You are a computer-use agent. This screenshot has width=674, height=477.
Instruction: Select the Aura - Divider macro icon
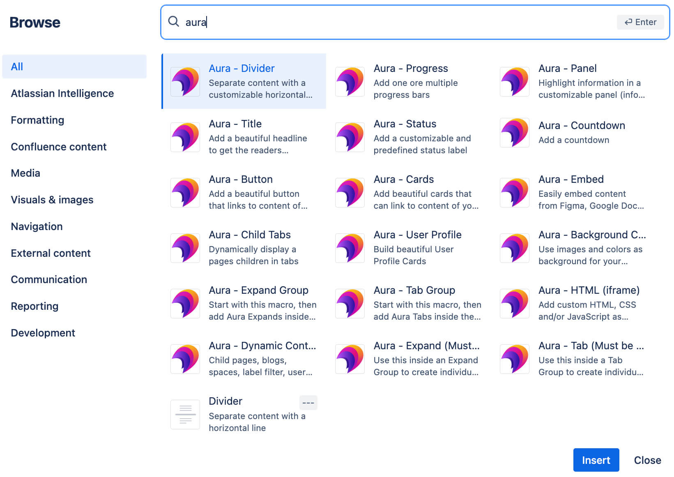(185, 81)
